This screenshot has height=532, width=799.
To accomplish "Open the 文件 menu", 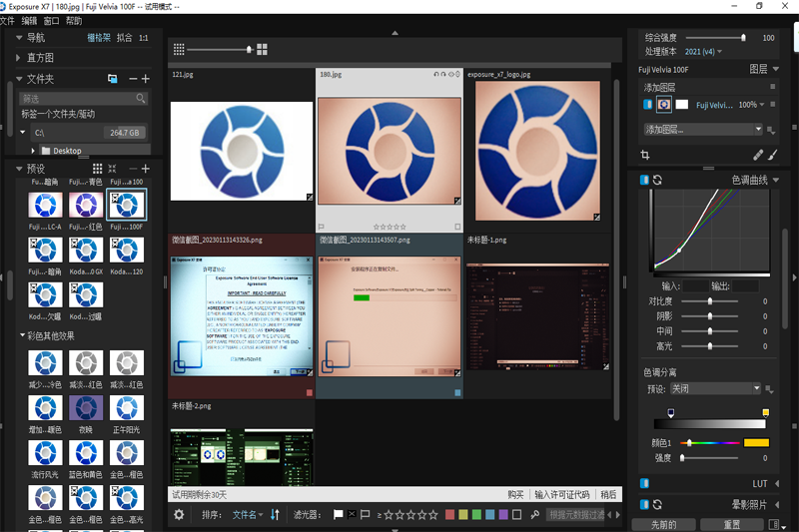I will (8, 21).
